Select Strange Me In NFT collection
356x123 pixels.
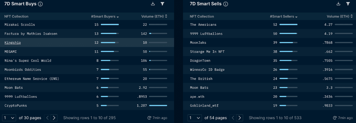point(207,52)
